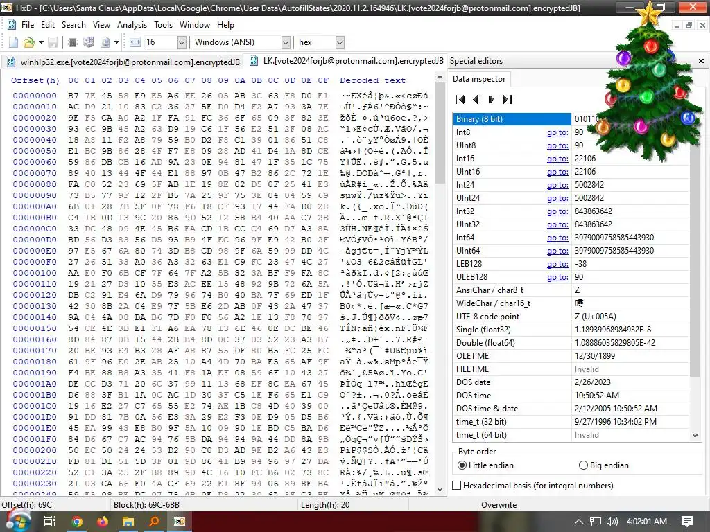Screen dimensions: 710x532
Task: Open the View menu
Action: point(101,25)
